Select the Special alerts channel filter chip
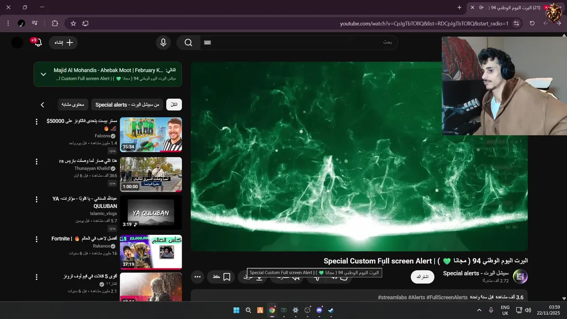Image resolution: width=567 pixels, height=319 pixels. coord(127,105)
